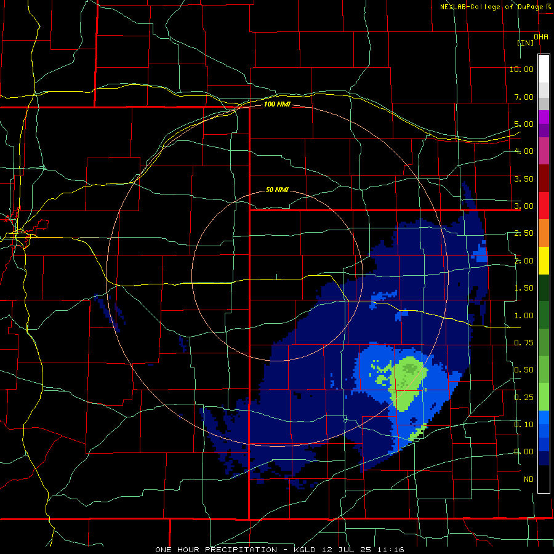The height and width of the screenshot is (554, 554).
Task: Click the ONE HOUR PRECIPITATION title text
Action: pyautogui.click(x=216, y=550)
